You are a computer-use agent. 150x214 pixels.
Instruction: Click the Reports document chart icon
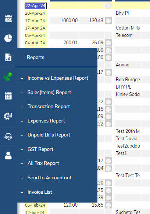(8, 58)
